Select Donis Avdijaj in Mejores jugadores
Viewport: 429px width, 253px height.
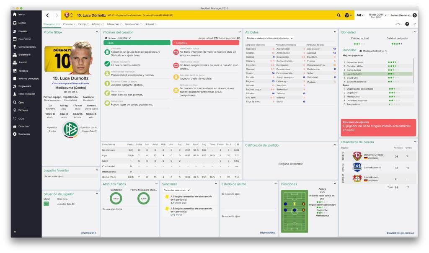(377, 70)
